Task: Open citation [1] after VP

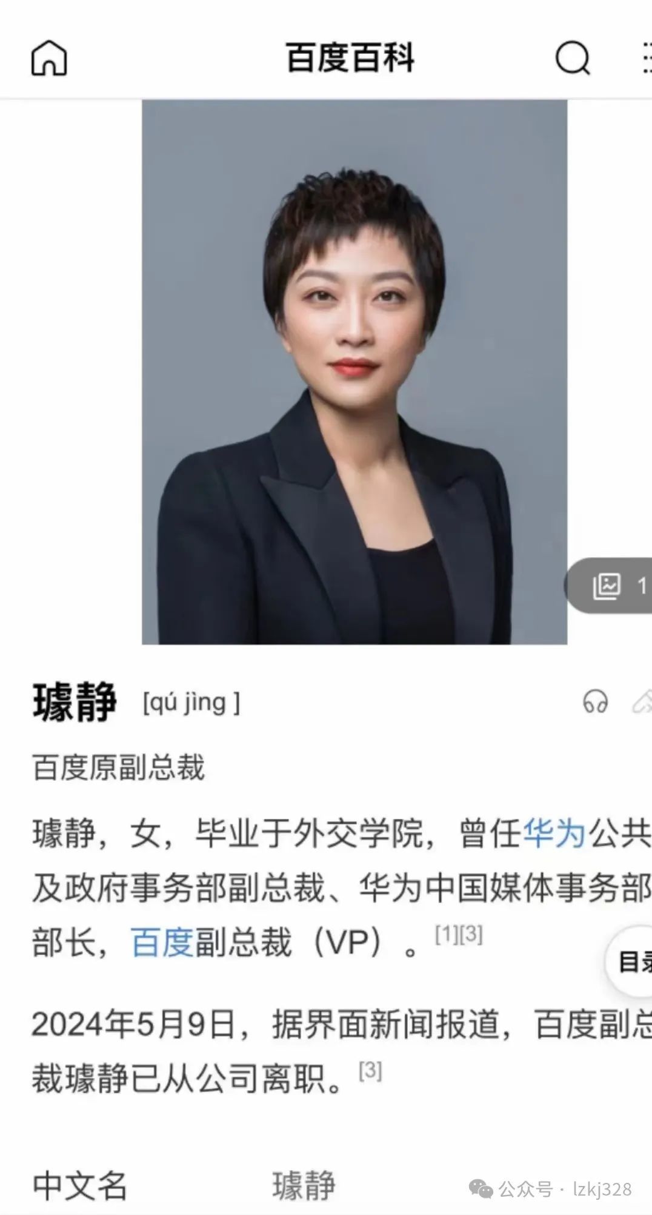Action: pyautogui.click(x=447, y=935)
